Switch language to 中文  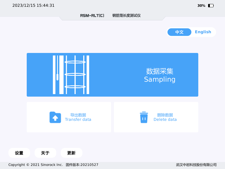[x=179, y=32]
